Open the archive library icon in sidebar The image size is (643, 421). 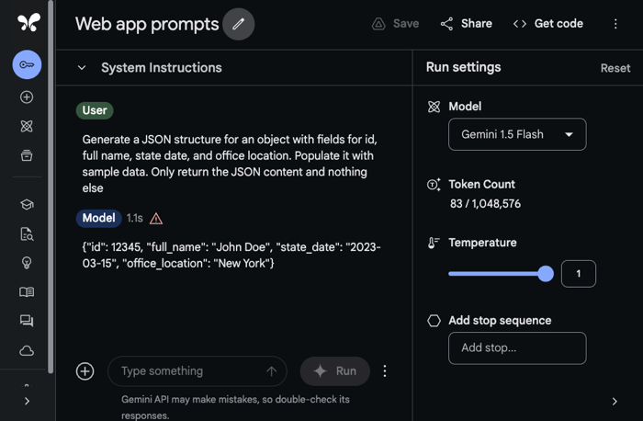click(27, 155)
